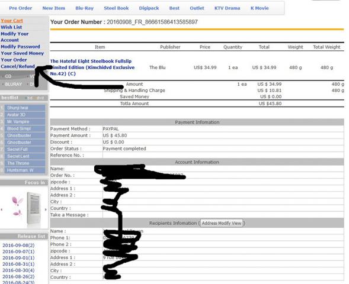The height and width of the screenshot is (284, 349).
Task: Select Avatar 3D in the bestlist
Action: [x=25, y=115]
